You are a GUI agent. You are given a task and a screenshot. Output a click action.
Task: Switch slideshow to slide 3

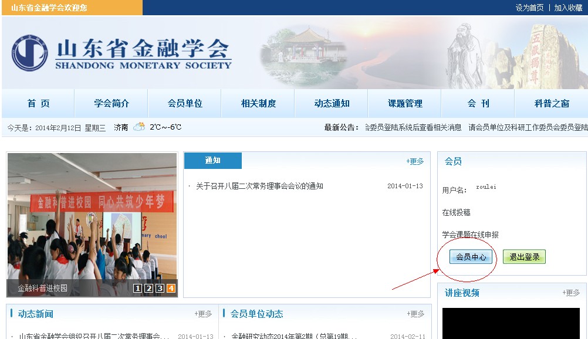(160, 288)
